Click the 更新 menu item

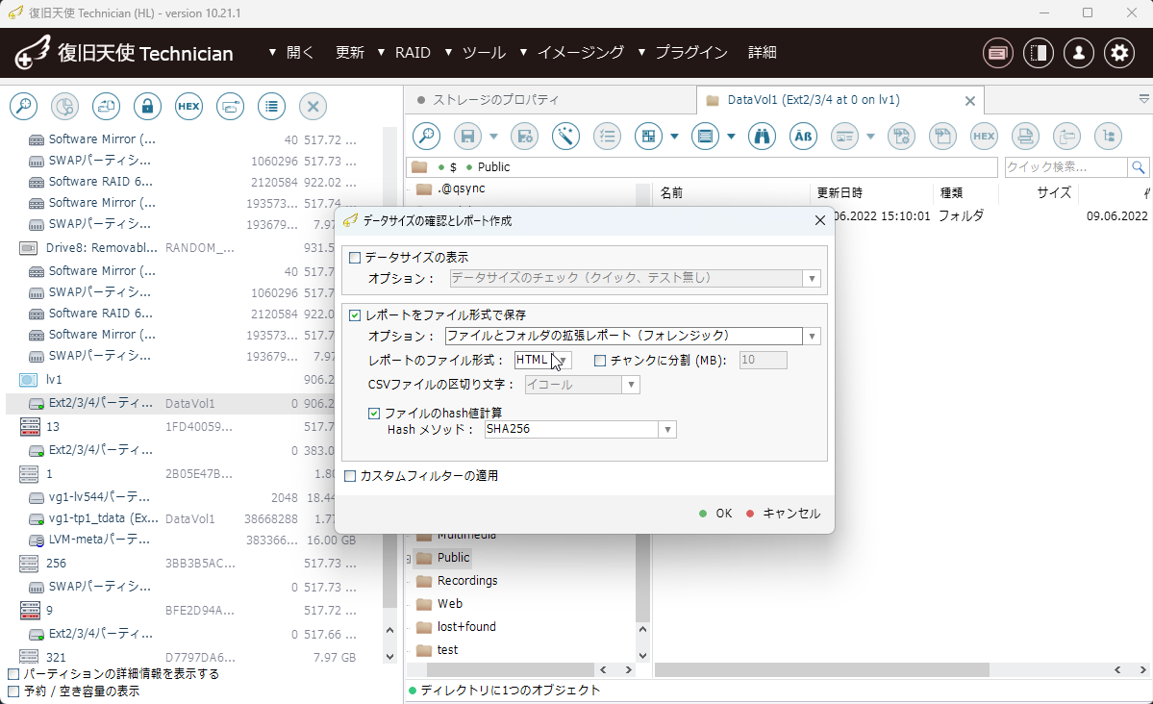pyautogui.click(x=350, y=53)
